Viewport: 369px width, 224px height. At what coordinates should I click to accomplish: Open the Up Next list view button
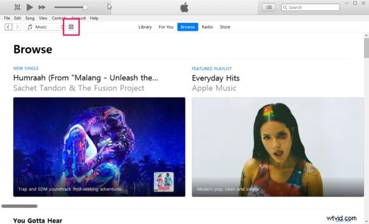point(269,7)
